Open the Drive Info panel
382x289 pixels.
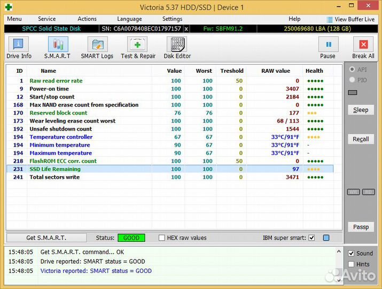tap(19, 47)
